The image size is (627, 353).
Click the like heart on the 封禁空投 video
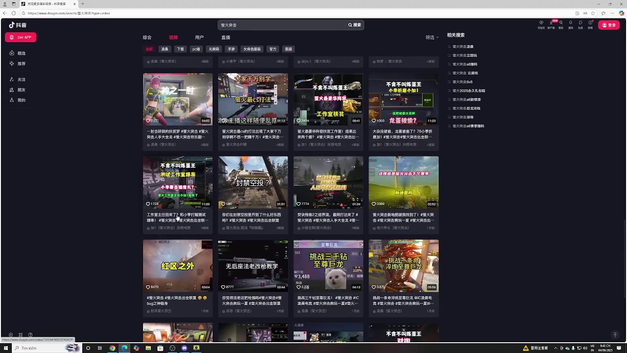click(x=223, y=204)
